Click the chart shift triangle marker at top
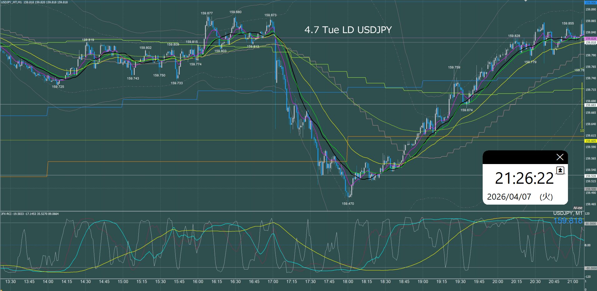Screen dimensions: 597x291 click(525, 1)
